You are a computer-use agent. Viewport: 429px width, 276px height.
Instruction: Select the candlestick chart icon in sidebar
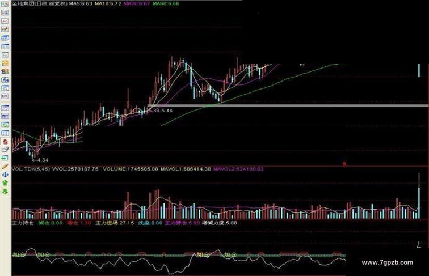(x=5, y=29)
